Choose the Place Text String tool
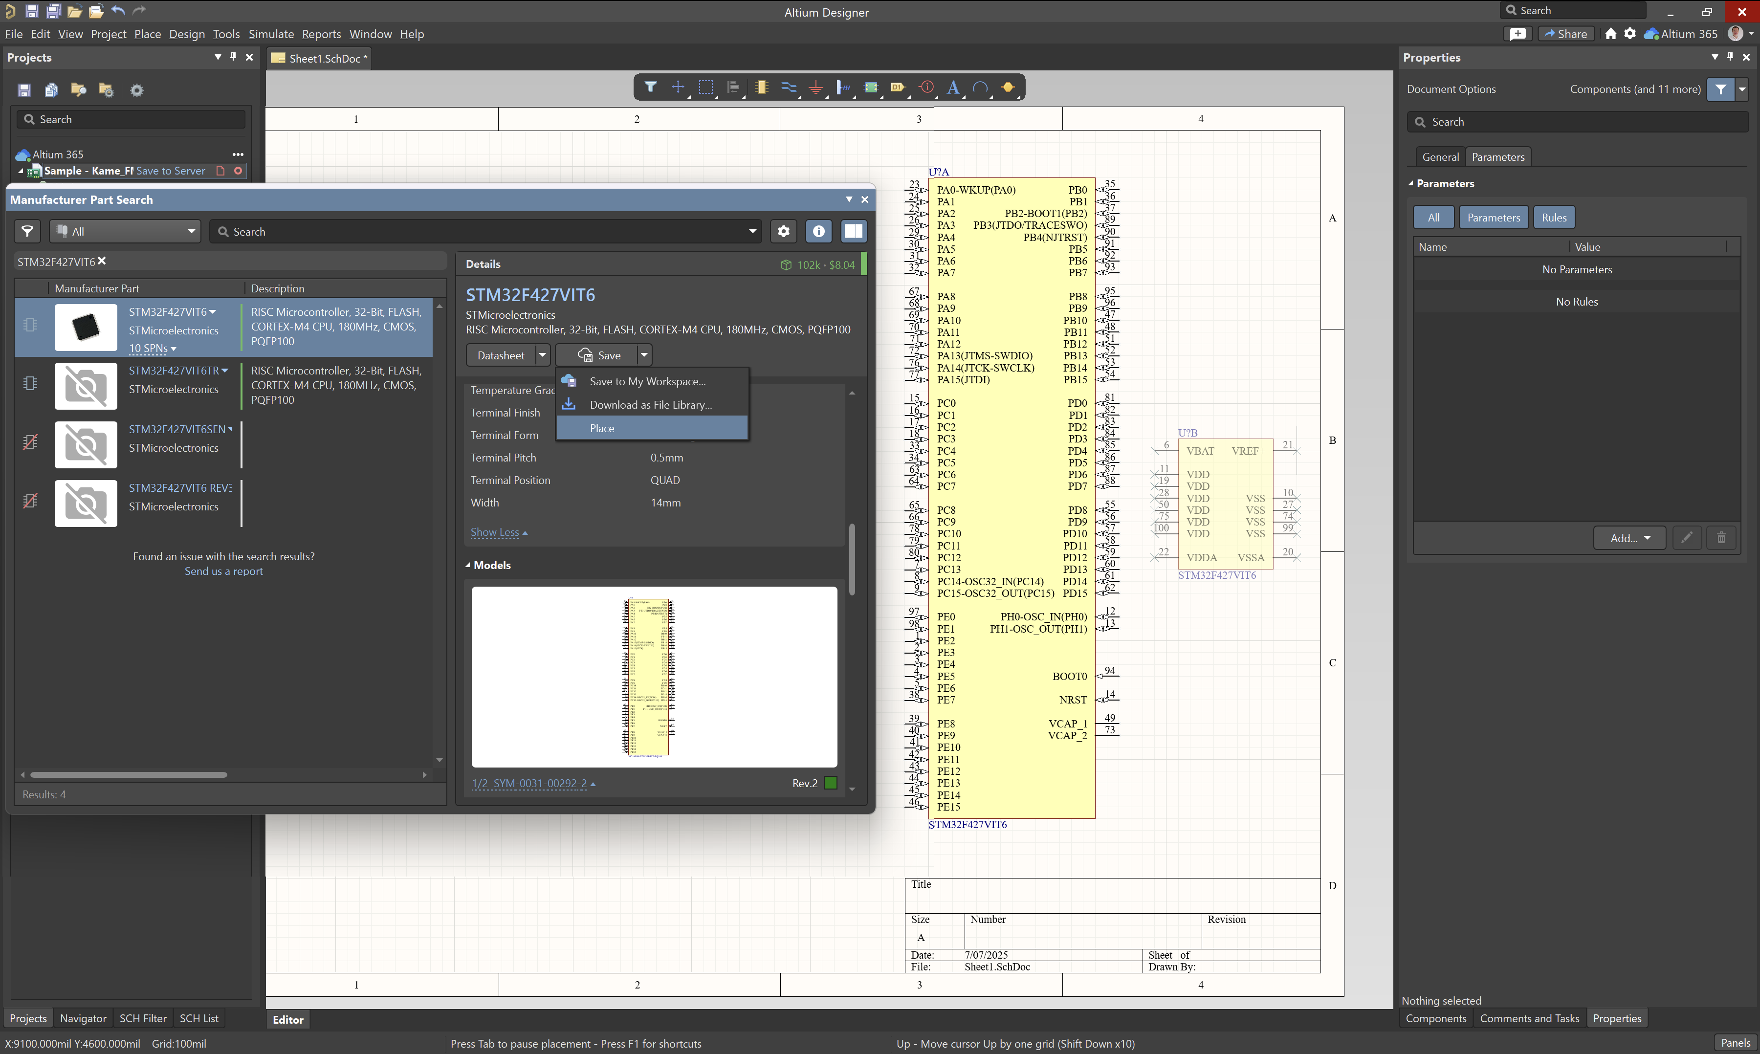 coord(953,88)
